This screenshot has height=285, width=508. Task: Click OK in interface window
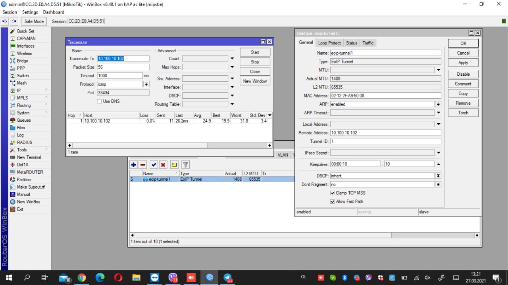pos(463,43)
